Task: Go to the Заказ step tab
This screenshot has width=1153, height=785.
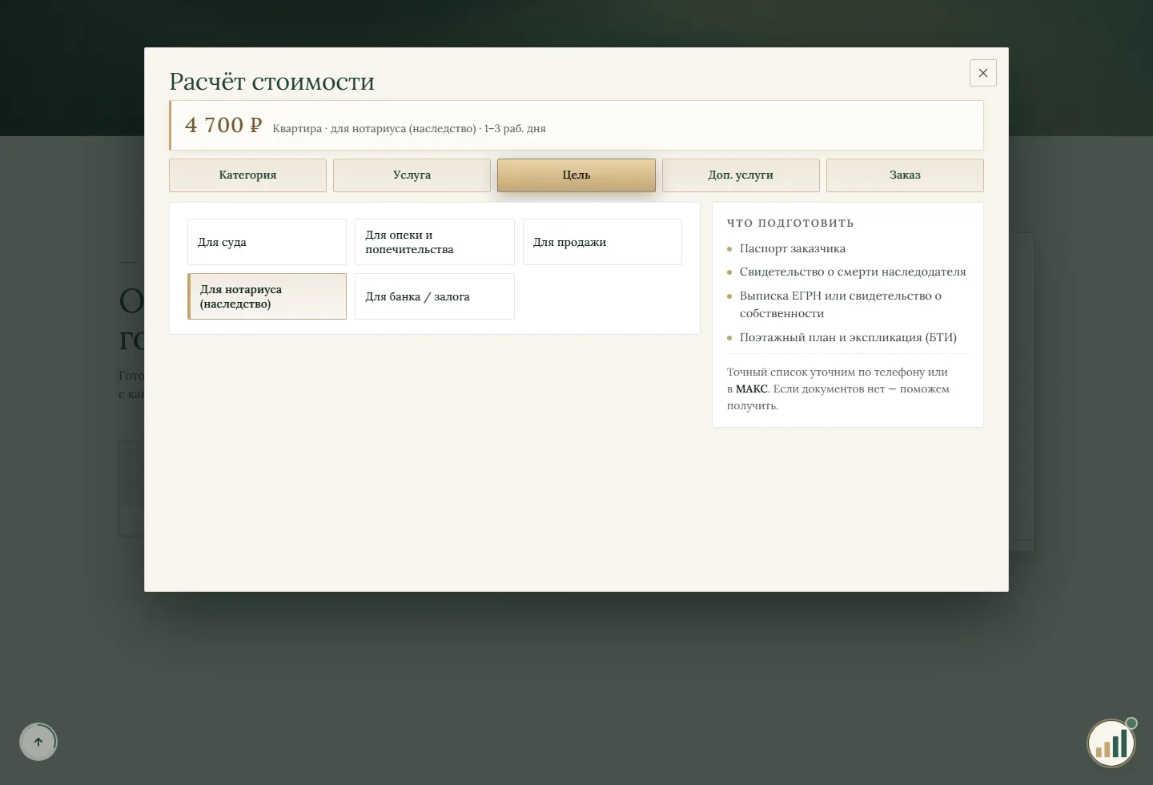Action: tap(905, 175)
